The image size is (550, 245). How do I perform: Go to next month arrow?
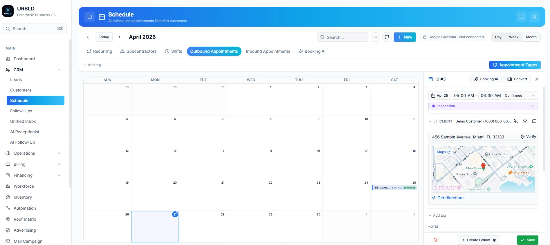119,37
